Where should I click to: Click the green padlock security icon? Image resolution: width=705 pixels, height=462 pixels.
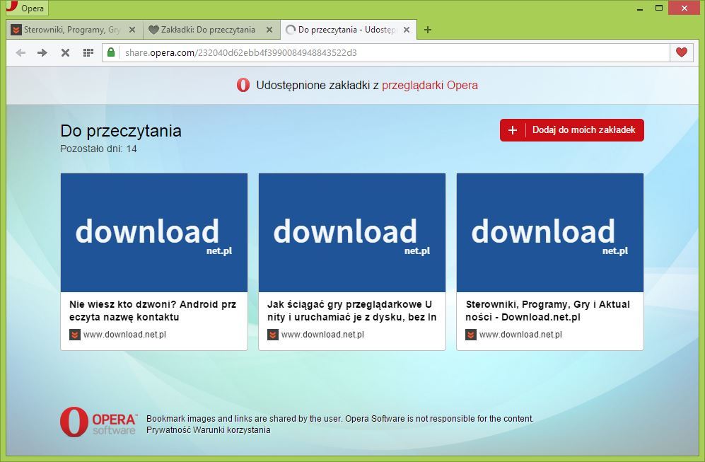click(x=110, y=52)
